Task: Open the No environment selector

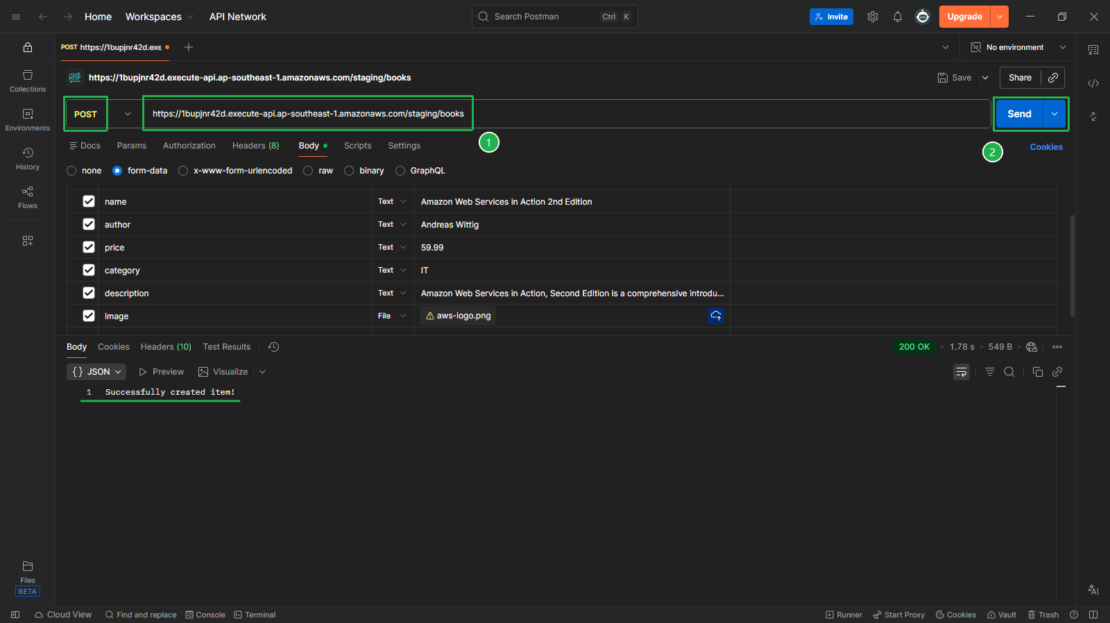Action: tap(1018, 47)
